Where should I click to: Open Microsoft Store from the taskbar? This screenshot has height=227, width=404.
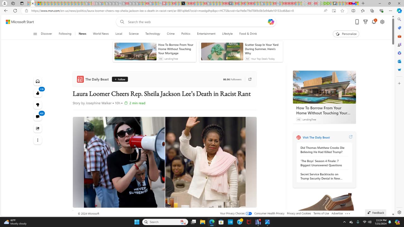tap(221, 222)
